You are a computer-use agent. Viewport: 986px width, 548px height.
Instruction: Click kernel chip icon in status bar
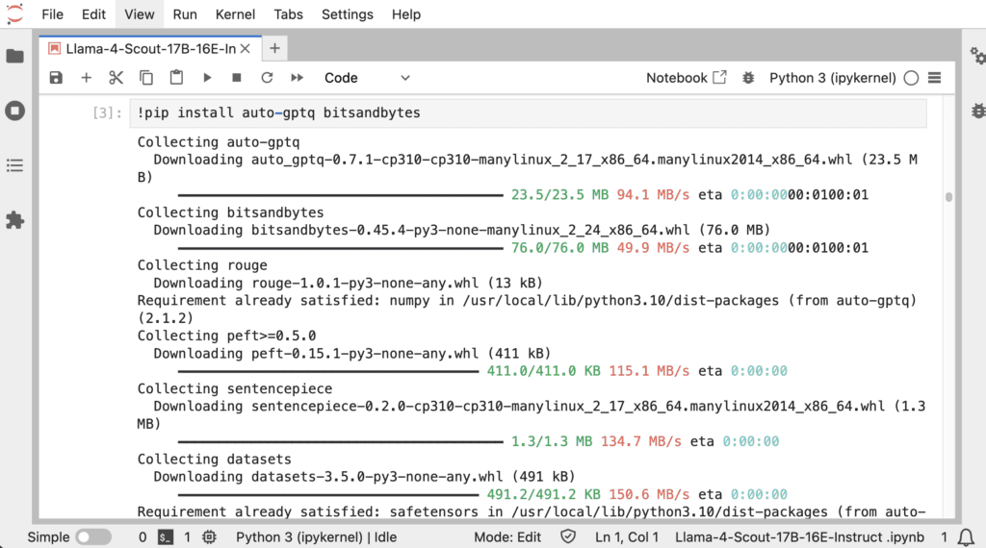pos(209,537)
